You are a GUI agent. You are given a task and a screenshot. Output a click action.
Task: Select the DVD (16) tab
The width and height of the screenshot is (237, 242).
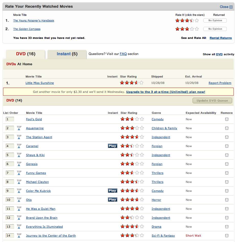(26, 54)
